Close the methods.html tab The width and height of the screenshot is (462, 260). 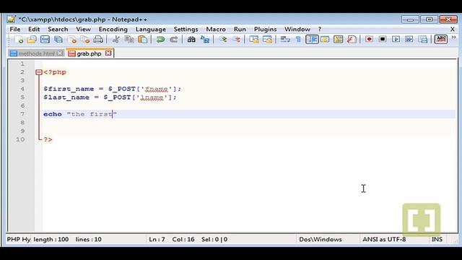point(60,53)
